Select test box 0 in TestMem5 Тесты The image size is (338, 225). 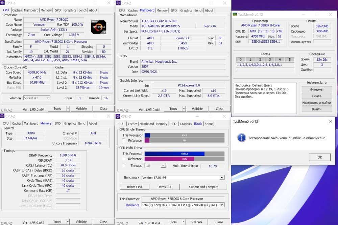point(241,59)
